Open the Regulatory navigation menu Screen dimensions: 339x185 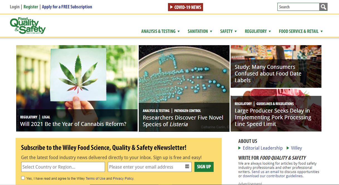pos(258,31)
